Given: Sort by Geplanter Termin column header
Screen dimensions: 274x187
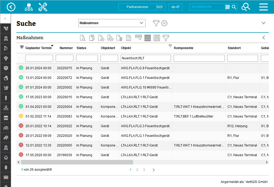Looking at the screenshot, I should [x=38, y=48].
